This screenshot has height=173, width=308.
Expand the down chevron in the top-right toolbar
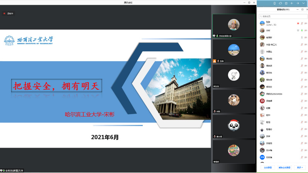click(303, 3)
